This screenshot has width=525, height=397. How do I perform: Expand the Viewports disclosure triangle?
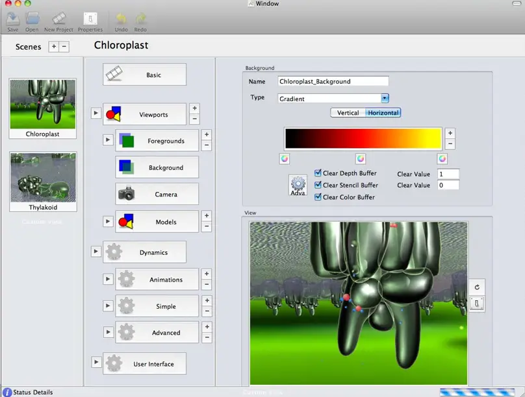click(x=96, y=114)
